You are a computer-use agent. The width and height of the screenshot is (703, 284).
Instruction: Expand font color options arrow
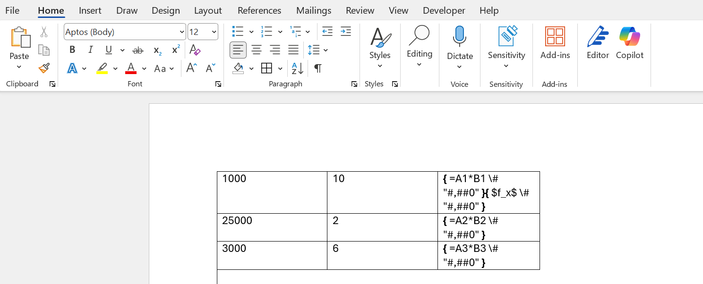144,69
